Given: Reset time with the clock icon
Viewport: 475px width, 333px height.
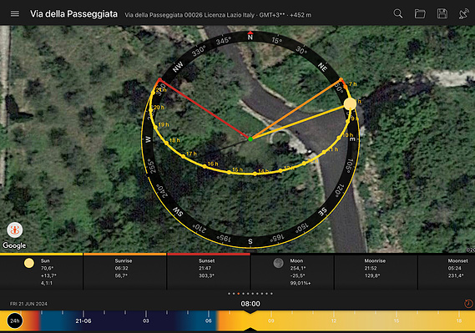Looking at the screenshot, I should click(x=468, y=303).
